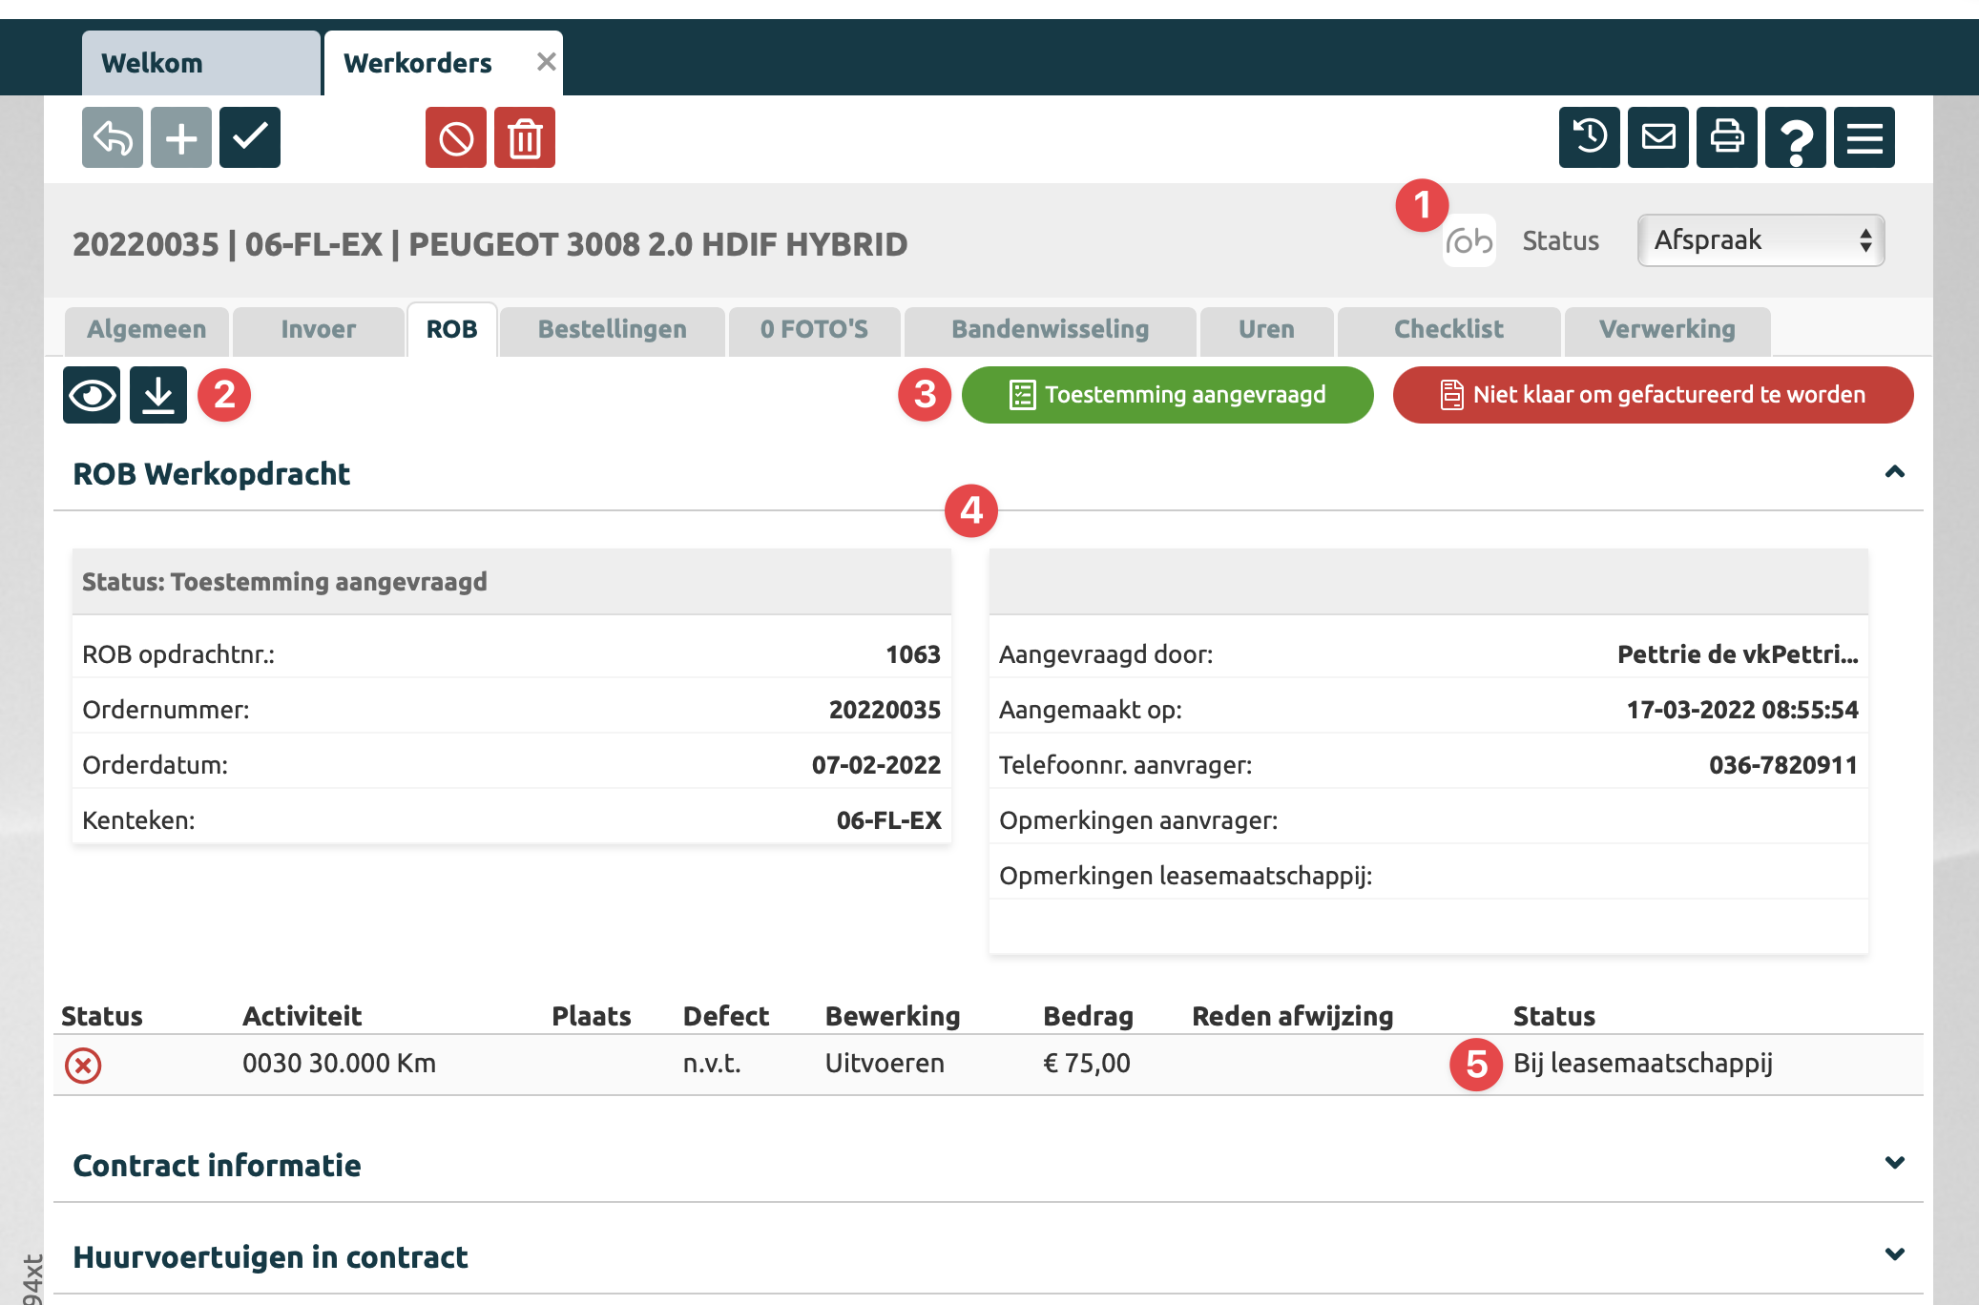
Task: Open the Checklist tab
Action: pyautogui.click(x=1448, y=330)
